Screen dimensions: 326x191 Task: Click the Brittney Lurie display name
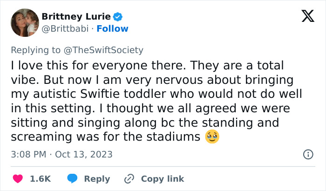[x=77, y=17]
